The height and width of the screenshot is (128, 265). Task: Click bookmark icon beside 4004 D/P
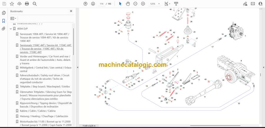14,29
